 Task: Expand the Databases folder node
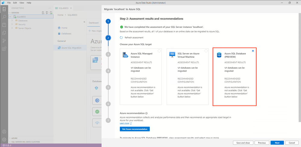click(12, 20)
